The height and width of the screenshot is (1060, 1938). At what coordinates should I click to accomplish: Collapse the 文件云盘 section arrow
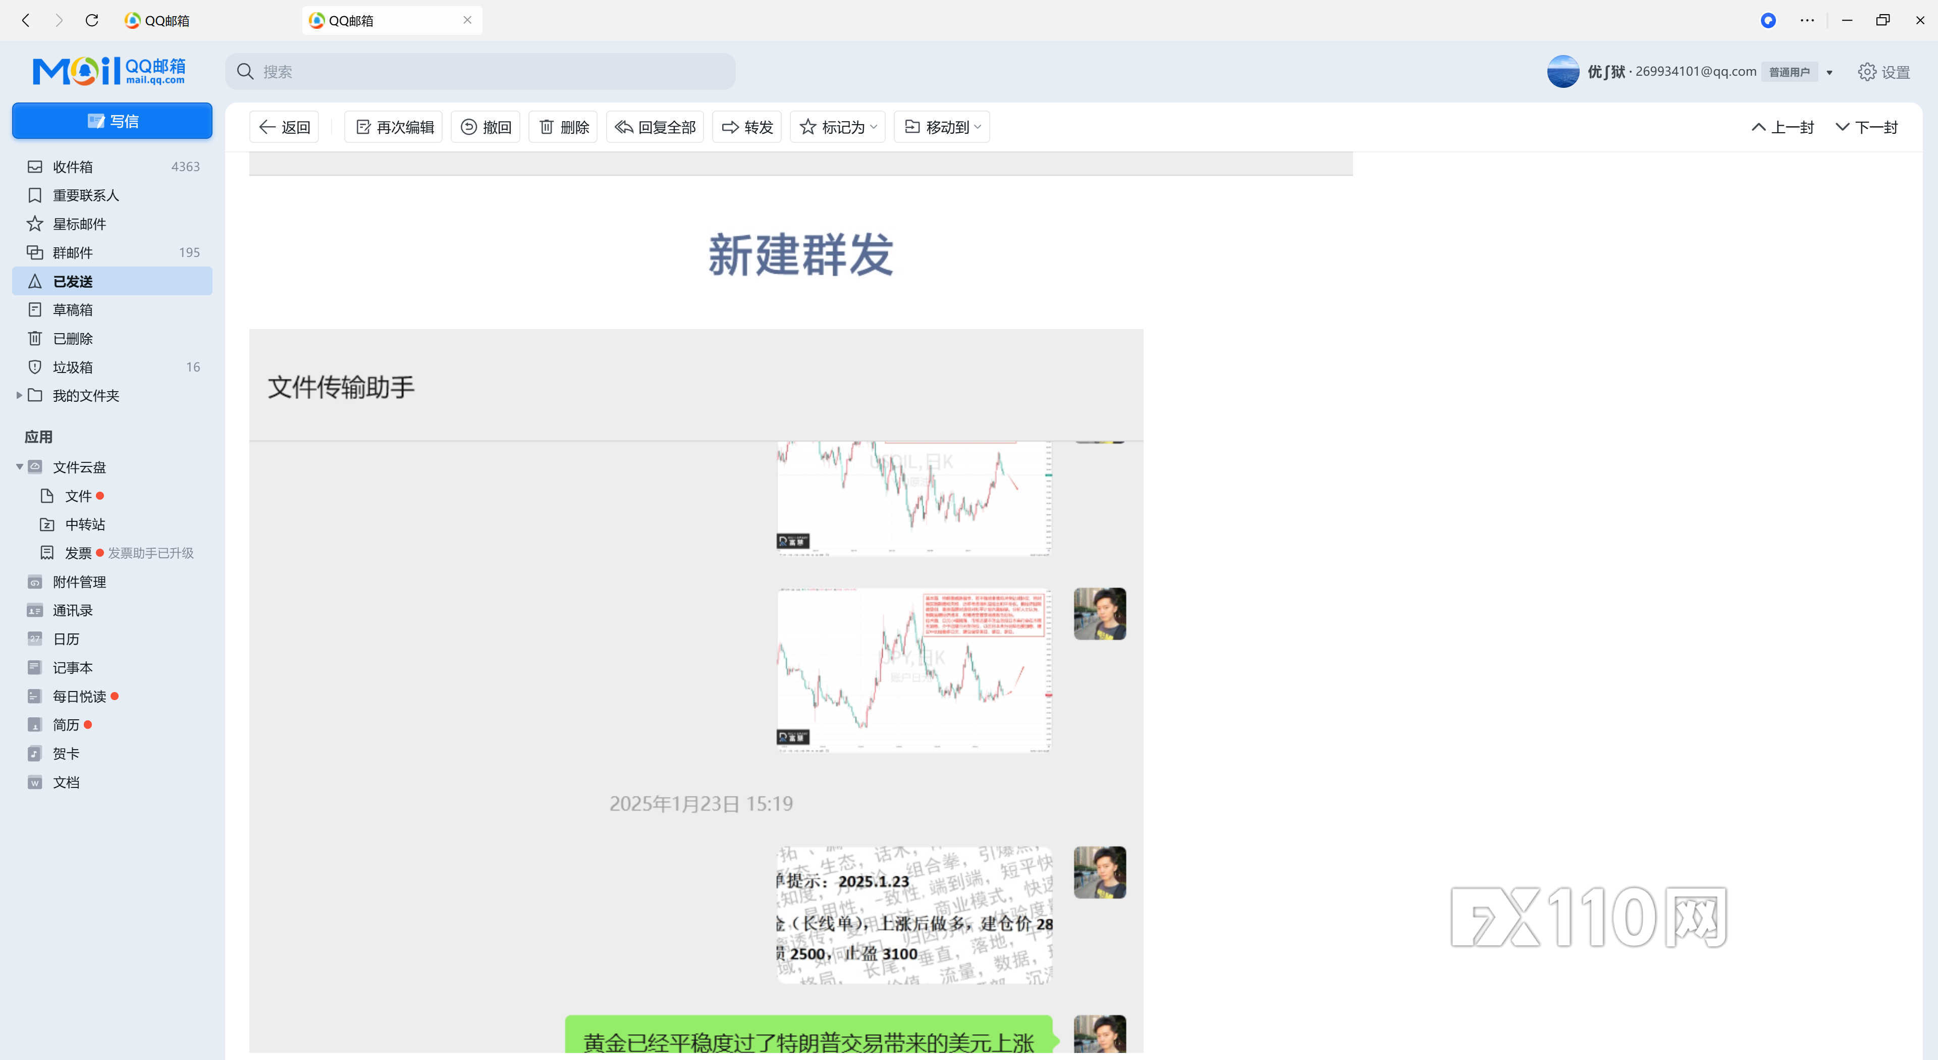tap(19, 467)
